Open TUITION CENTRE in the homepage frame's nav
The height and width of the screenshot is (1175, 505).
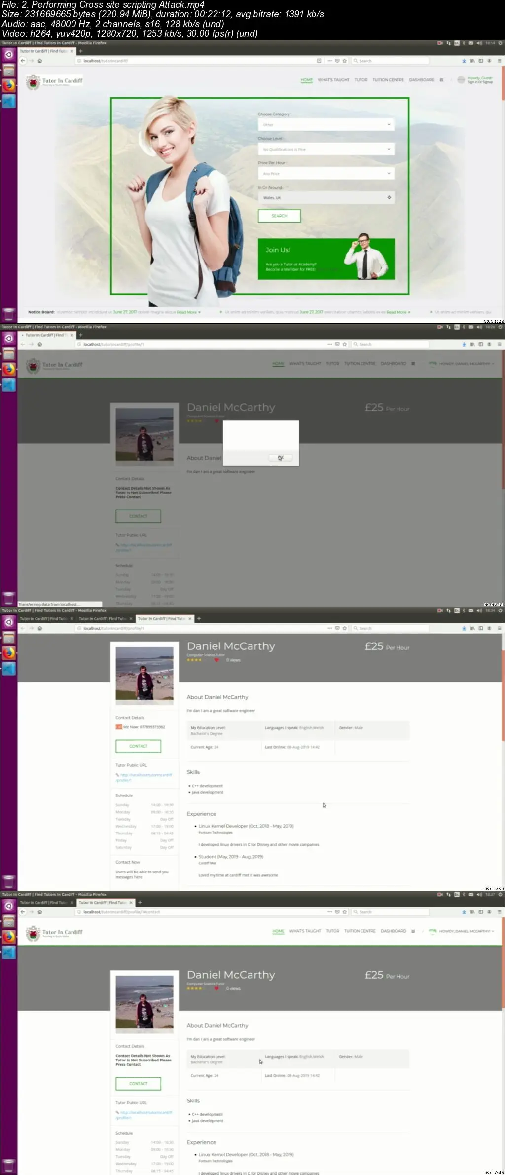pyautogui.click(x=388, y=80)
